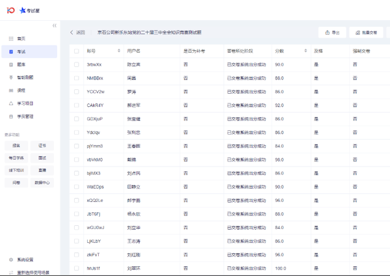The width and height of the screenshot is (390, 276).
Task: Check the row checkbox for account JbT6Fj
Action: tap(76, 214)
